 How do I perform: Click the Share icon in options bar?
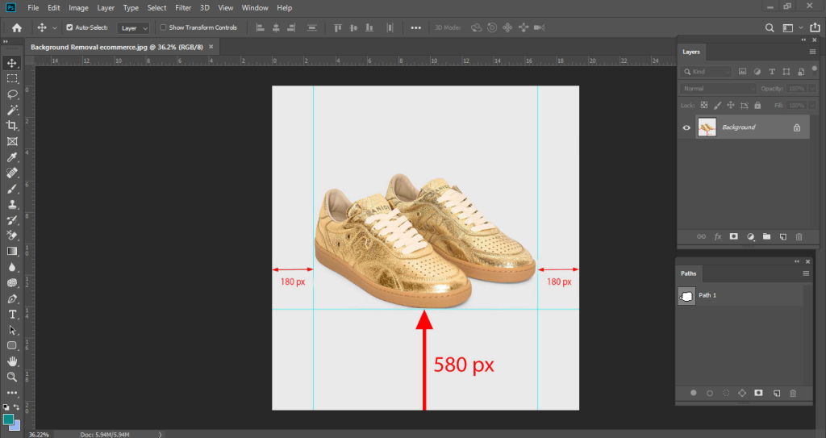pyautogui.click(x=815, y=28)
